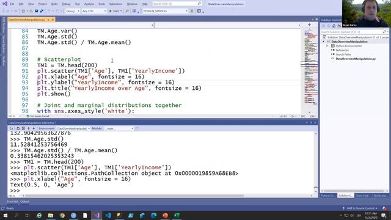Open the Help menu

coord(144,4)
